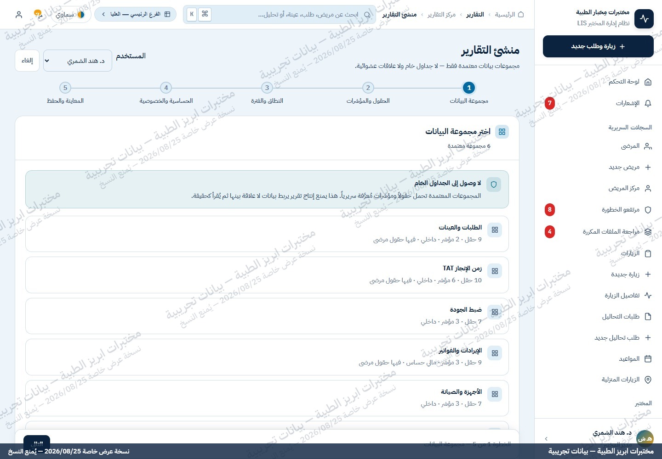Select the زمن الإنجاز TAT dataset card

pos(267,275)
